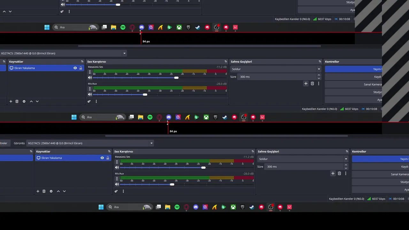Open source properties gear in bottom copy's Kaynaklar
409x230 pixels.
point(51,191)
